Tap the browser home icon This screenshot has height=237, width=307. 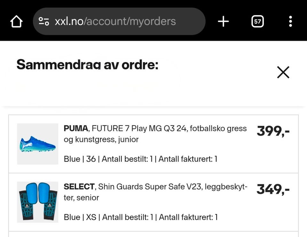click(16, 22)
